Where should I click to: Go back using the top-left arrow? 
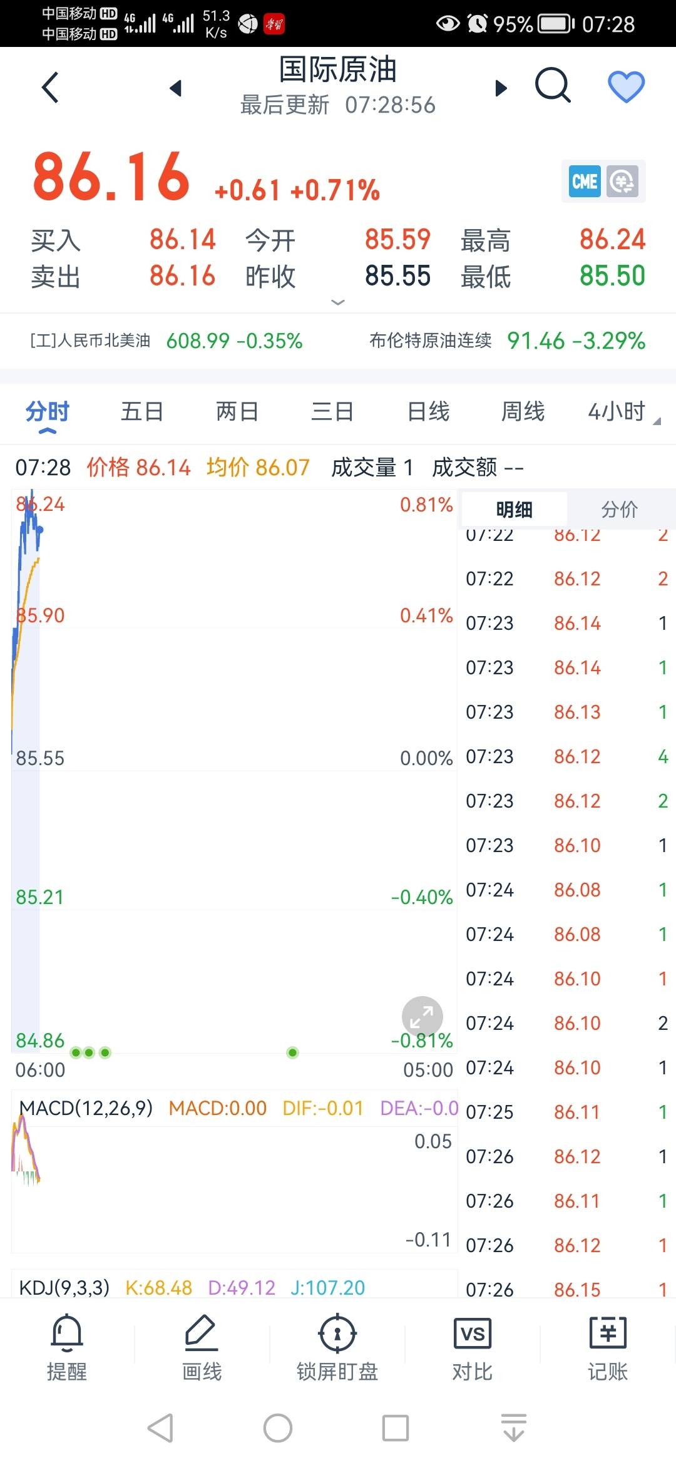point(51,87)
